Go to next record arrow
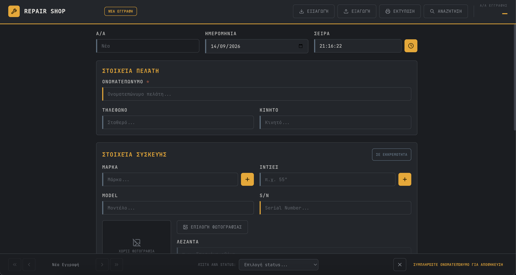This screenshot has height=275, width=516. tap(102, 265)
